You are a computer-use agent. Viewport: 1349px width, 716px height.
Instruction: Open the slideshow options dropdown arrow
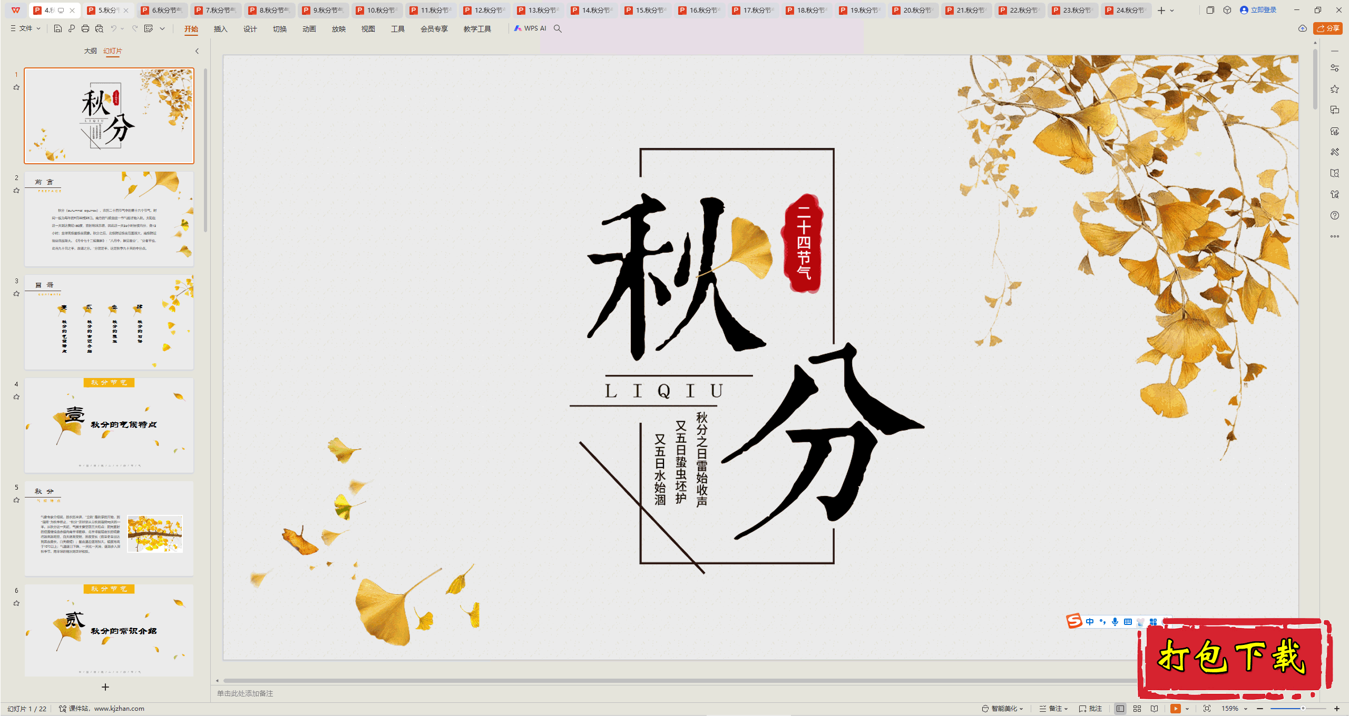[x=1187, y=709]
